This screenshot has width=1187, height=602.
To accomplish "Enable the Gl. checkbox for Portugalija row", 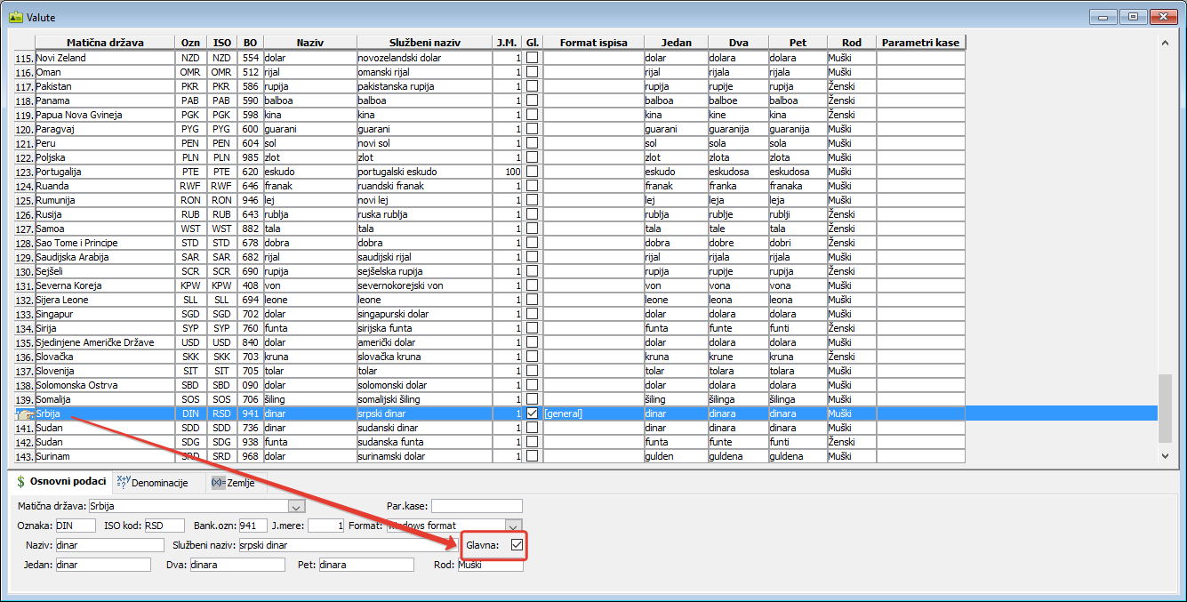I will click(532, 172).
